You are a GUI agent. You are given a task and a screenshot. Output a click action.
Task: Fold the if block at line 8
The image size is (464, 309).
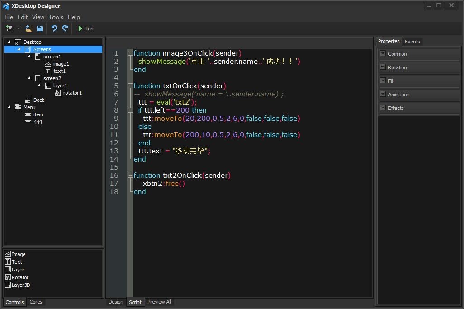pos(130,110)
